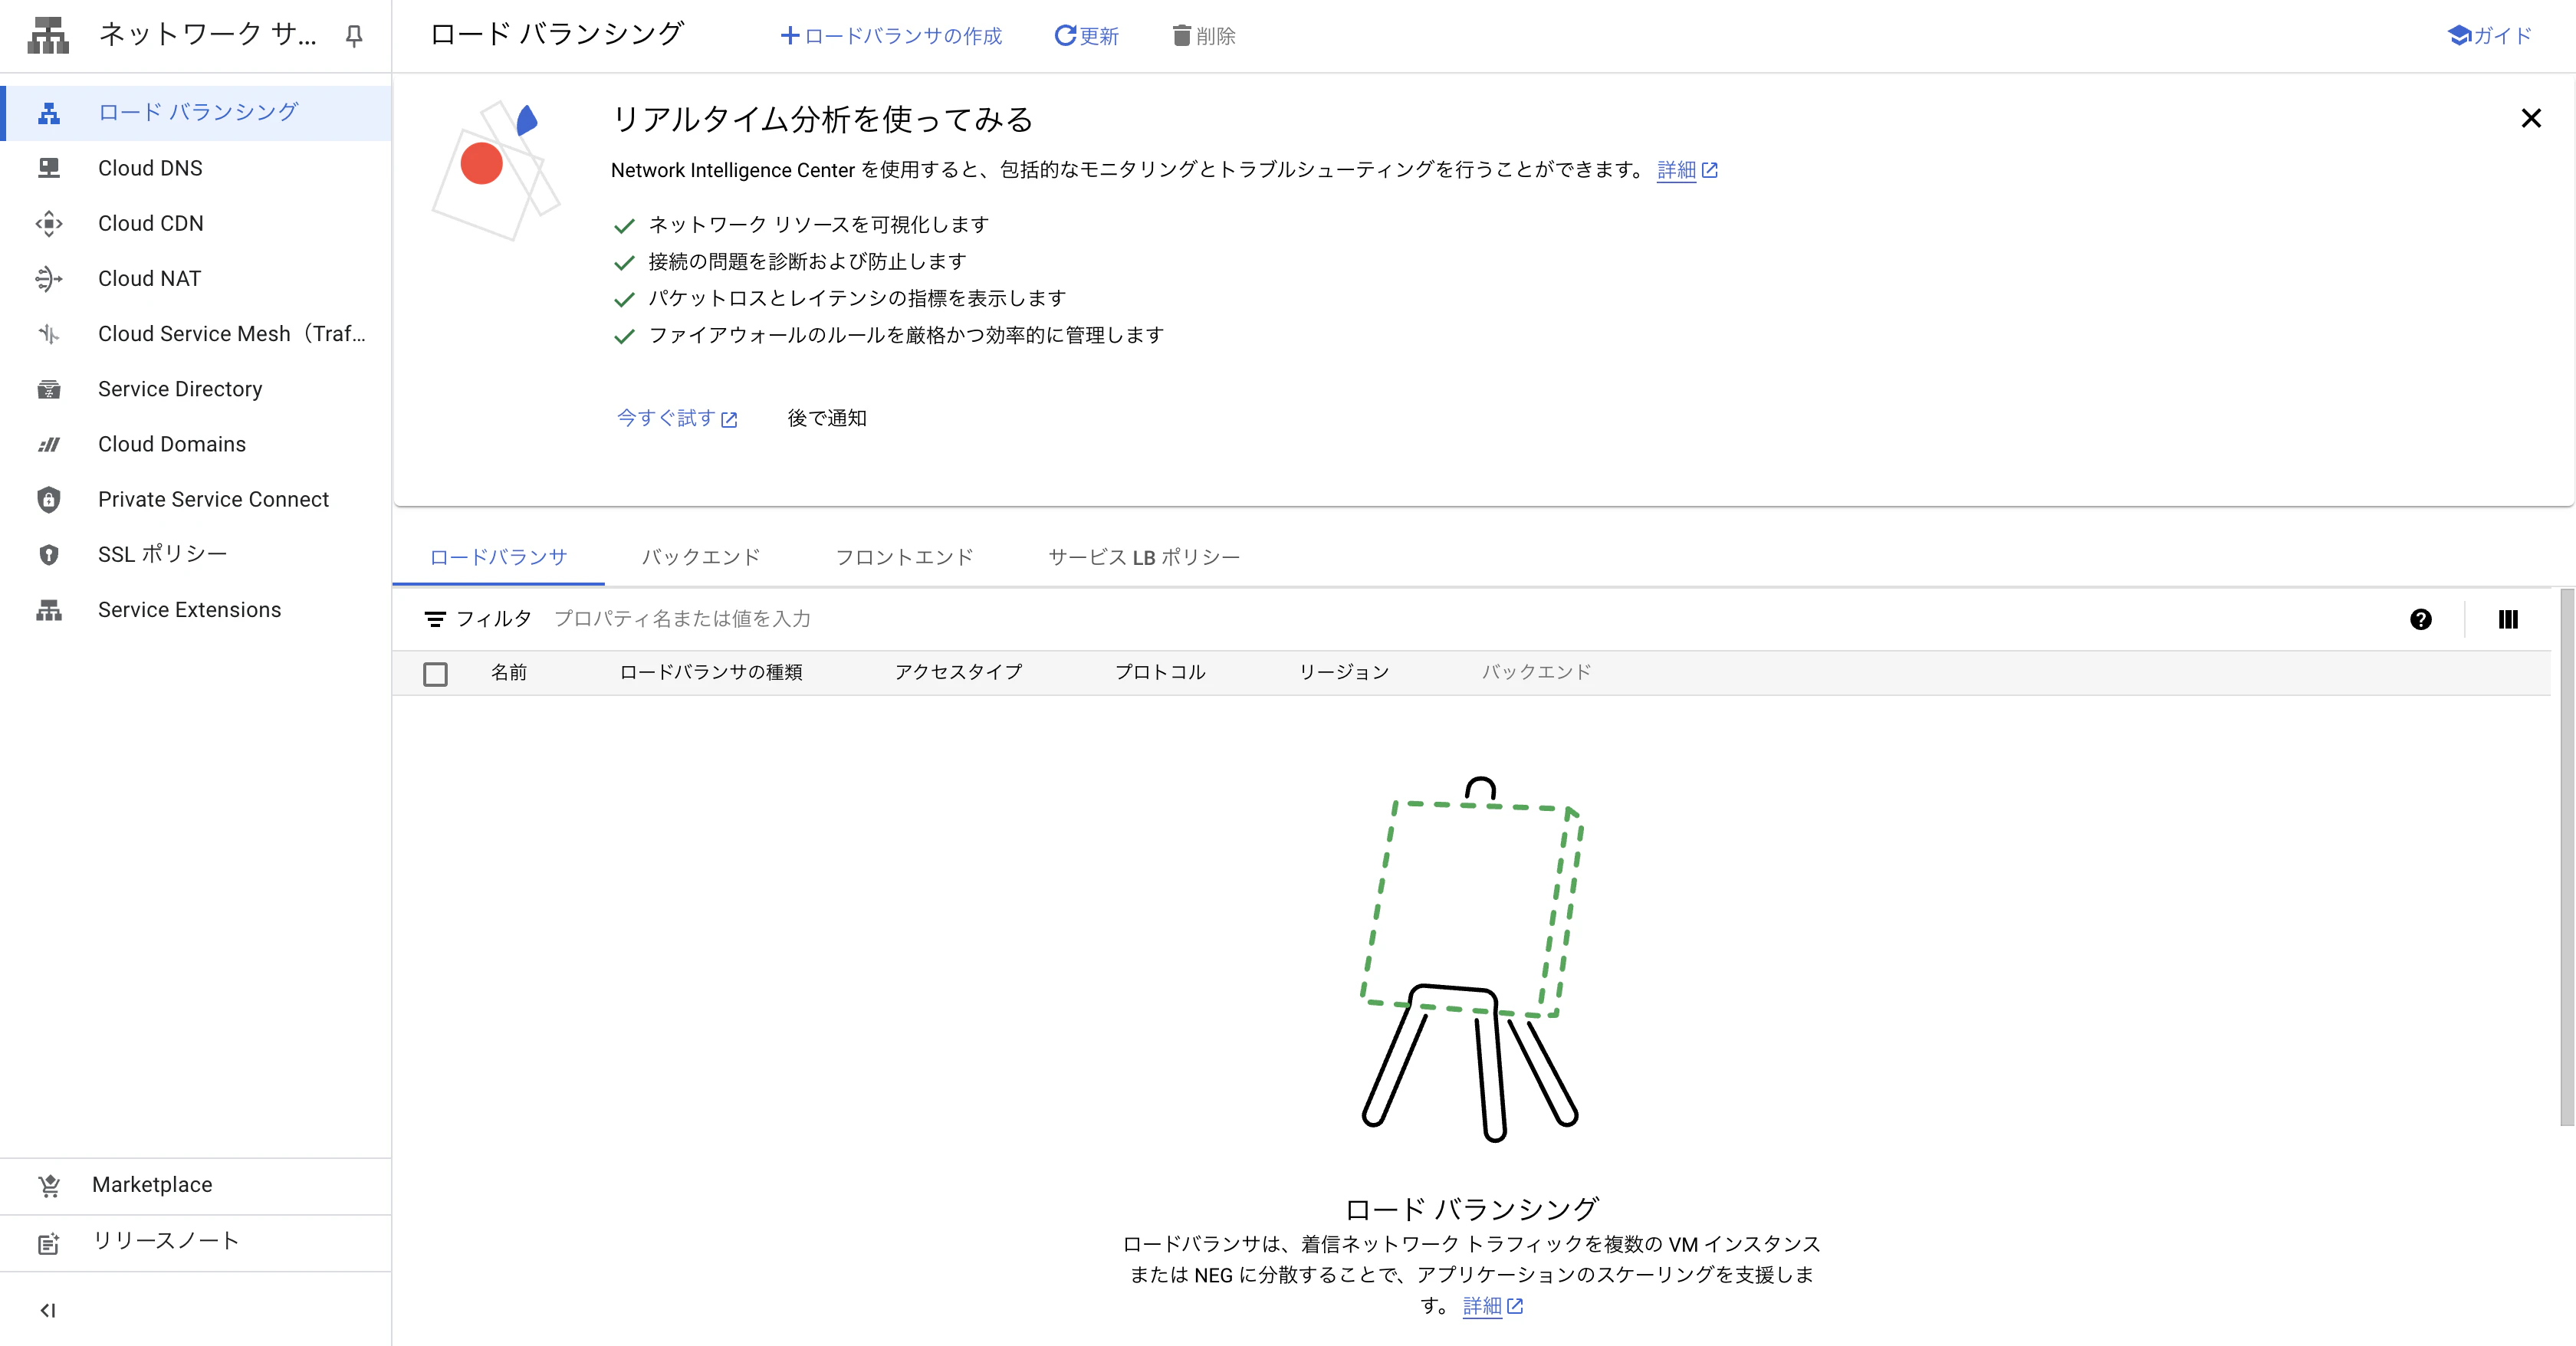Open Cloud NAT page
This screenshot has height=1346, width=2576.
point(198,278)
